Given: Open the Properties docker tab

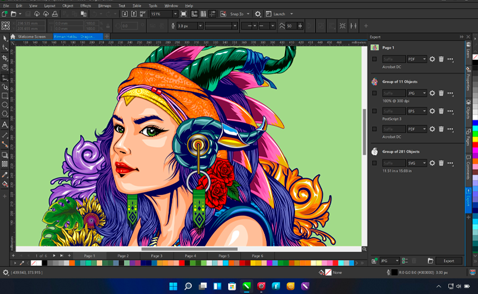Looking at the screenshot, I should click(x=469, y=80).
